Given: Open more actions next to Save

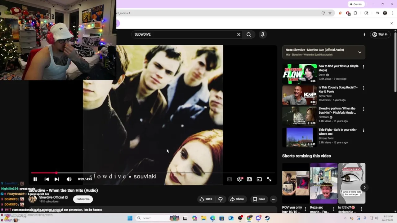Looking at the screenshot, I should 274,199.
